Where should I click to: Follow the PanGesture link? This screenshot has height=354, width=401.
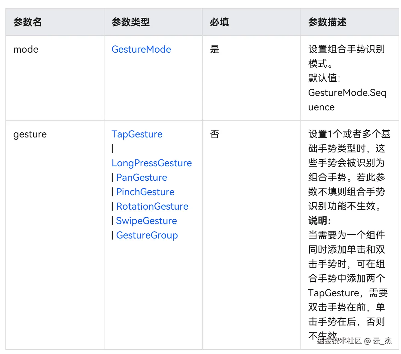pos(141,177)
